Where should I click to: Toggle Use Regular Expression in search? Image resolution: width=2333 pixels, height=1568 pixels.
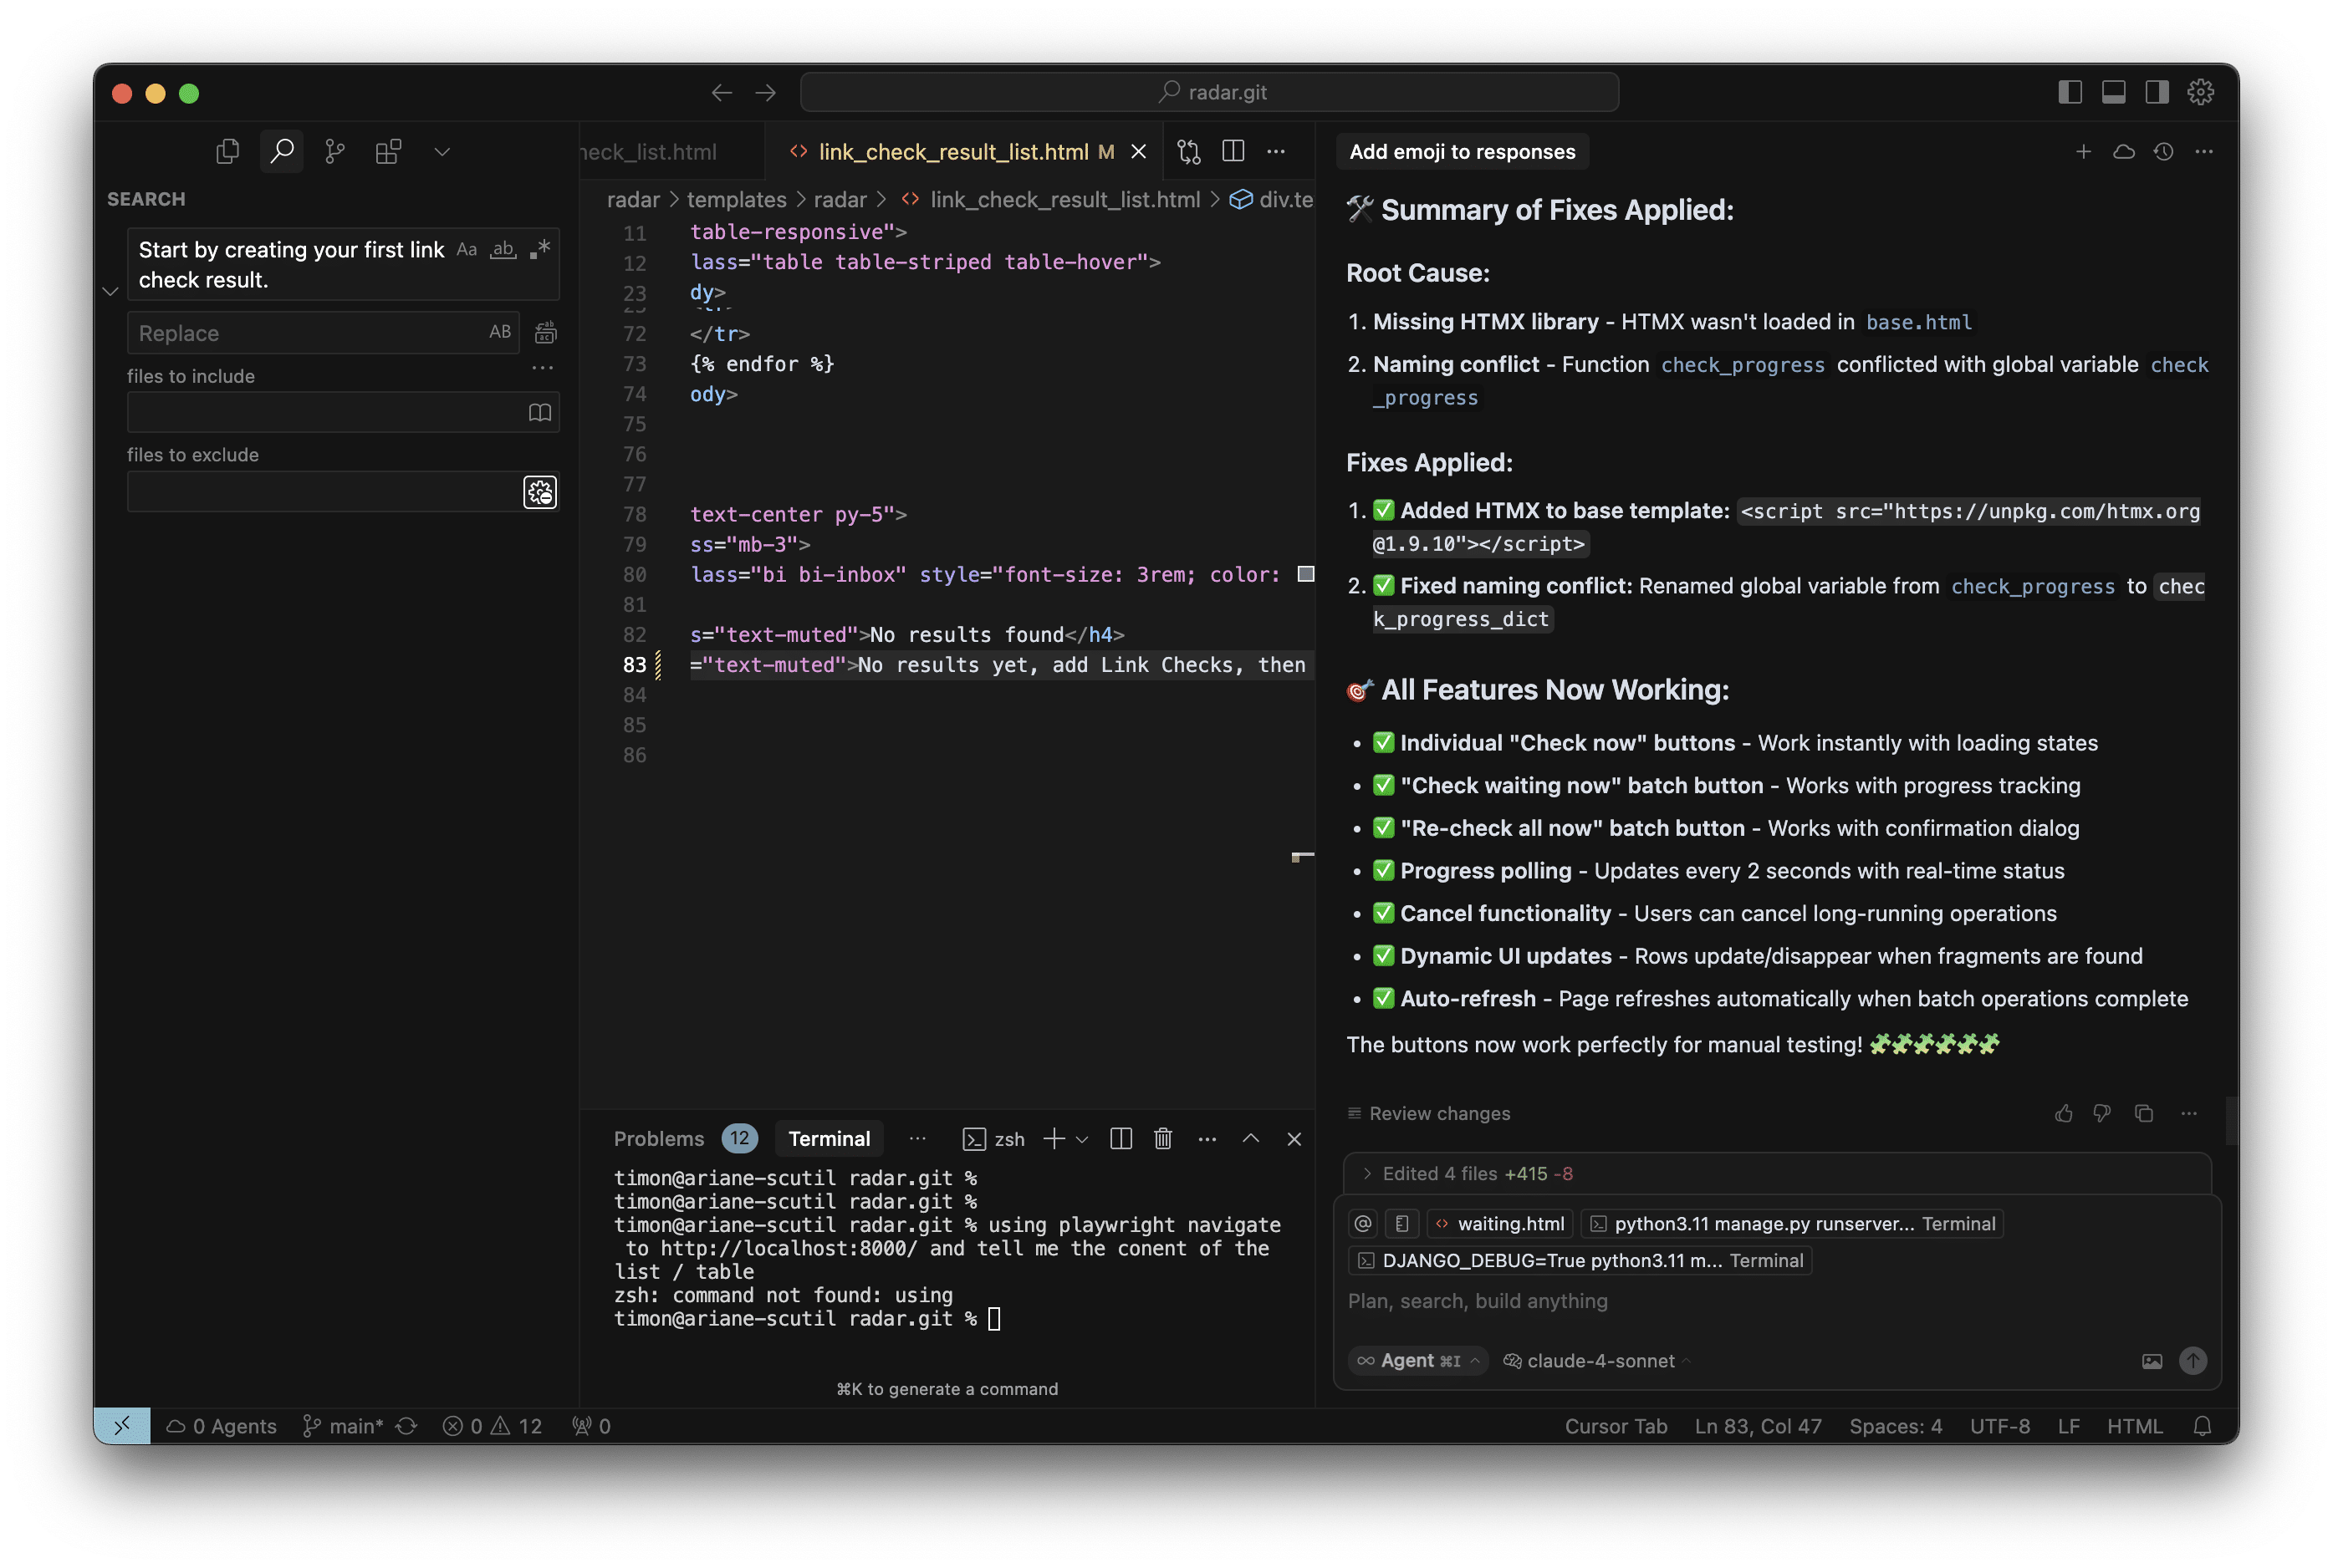click(x=540, y=249)
